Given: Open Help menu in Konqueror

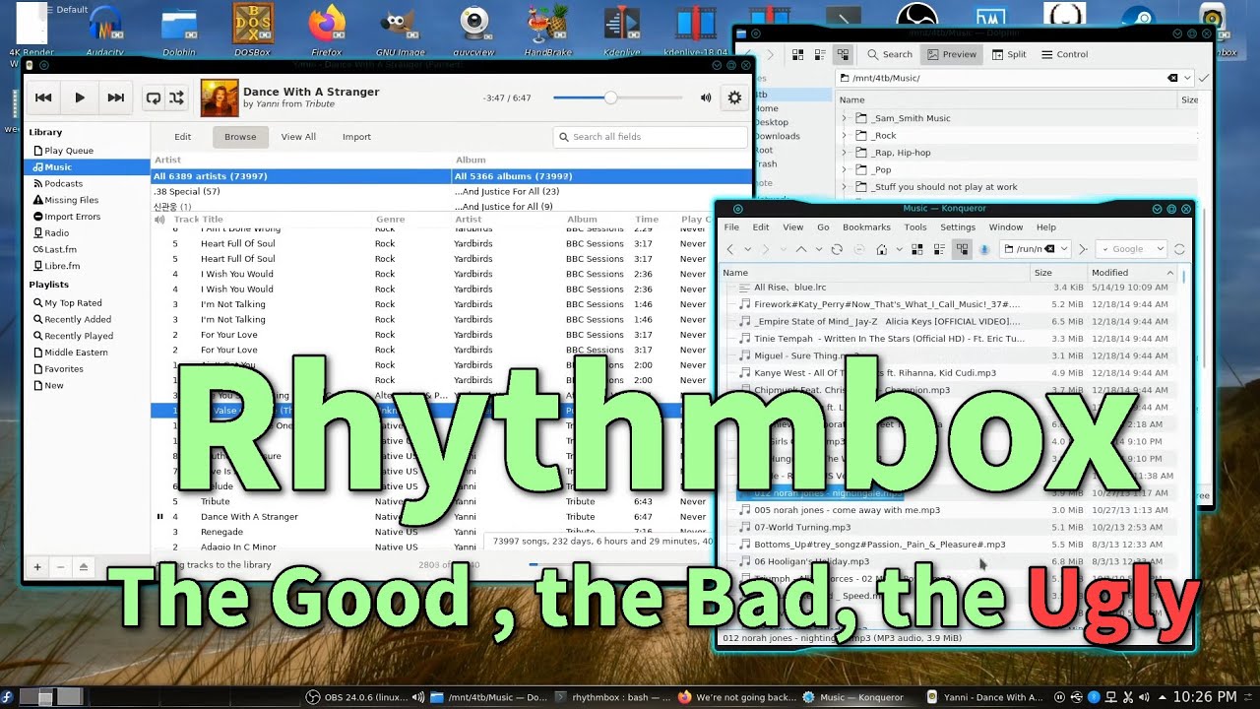Looking at the screenshot, I should tap(1046, 227).
